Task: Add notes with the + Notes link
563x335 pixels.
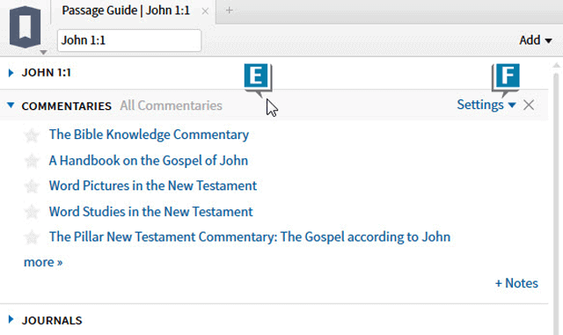Action: coord(516,283)
